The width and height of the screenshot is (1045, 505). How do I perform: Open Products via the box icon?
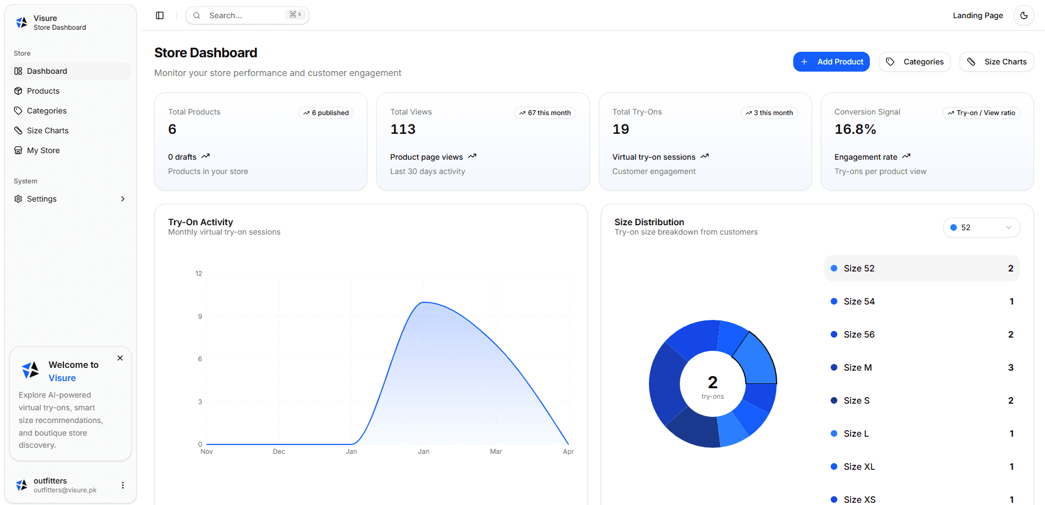click(18, 91)
